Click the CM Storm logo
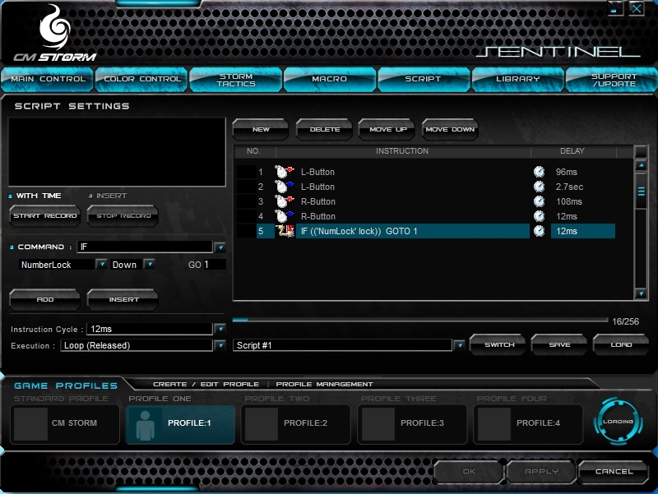This screenshot has width=658, height=494. [x=55, y=34]
